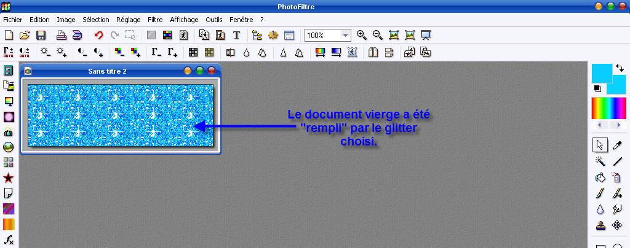Pick the Eyedropper pipette tool
630x248 pixels.
click(617, 145)
